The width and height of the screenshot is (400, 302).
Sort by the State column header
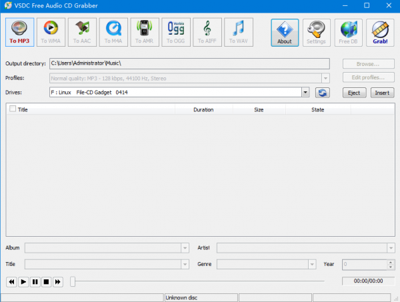point(318,110)
